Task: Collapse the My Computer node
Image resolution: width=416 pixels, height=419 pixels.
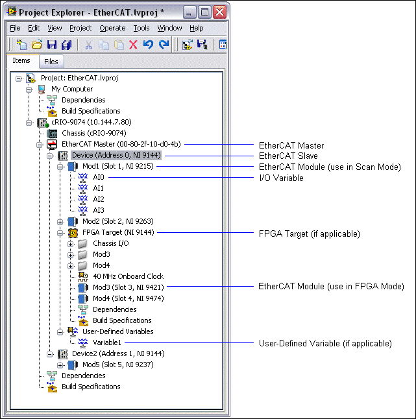Action: (x=29, y=90)
